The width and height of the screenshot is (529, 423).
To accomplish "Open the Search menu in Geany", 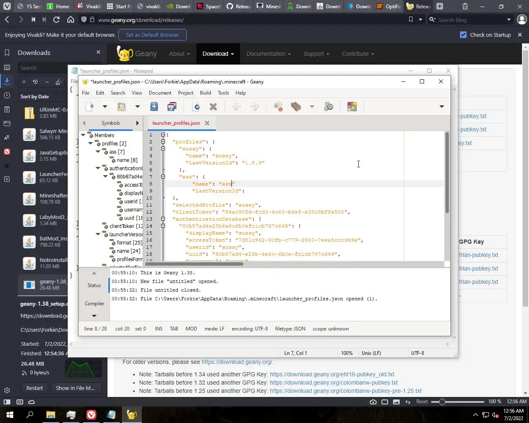I will click(118, 93).
